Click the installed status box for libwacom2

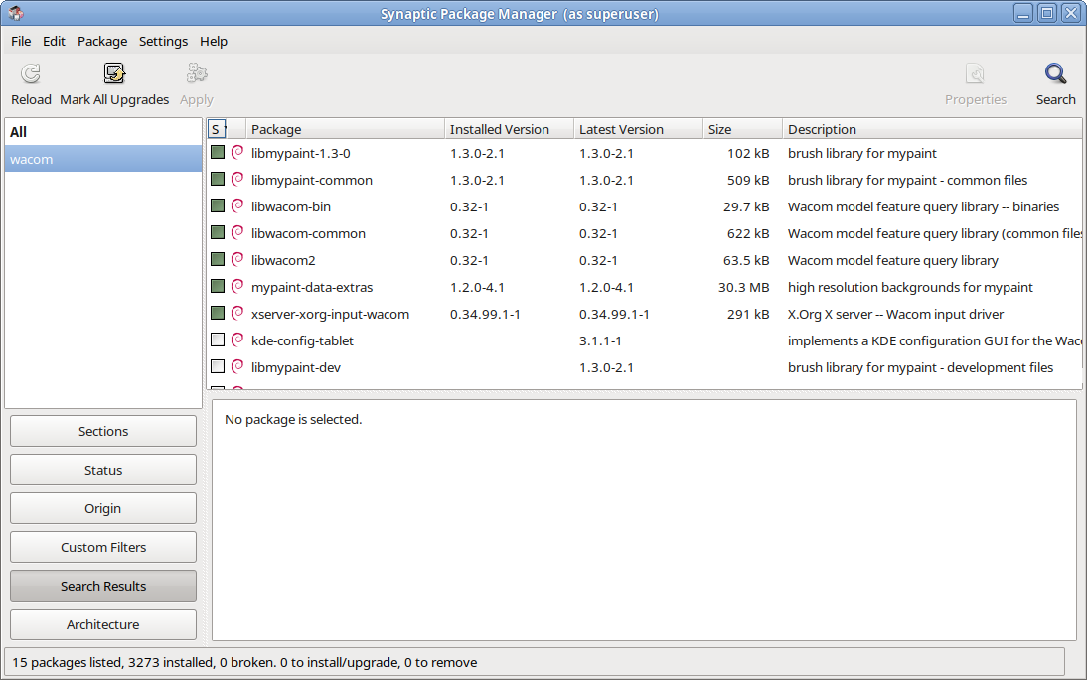(218, 260)
